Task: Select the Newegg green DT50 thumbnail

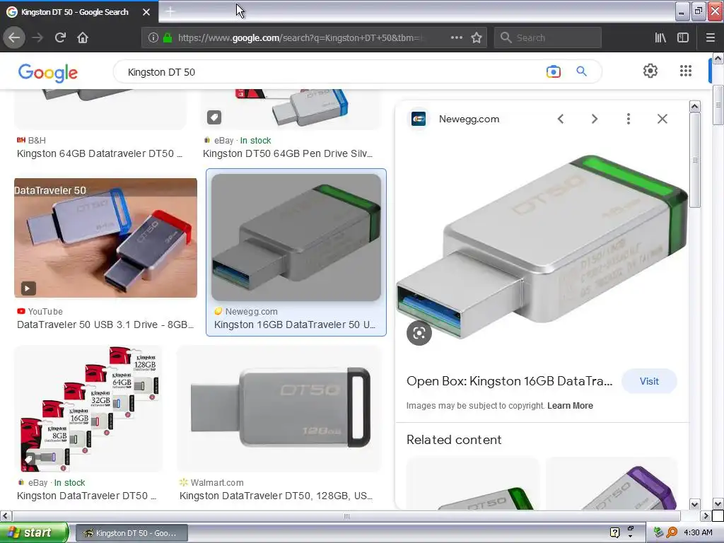Action: click(296, 238)
